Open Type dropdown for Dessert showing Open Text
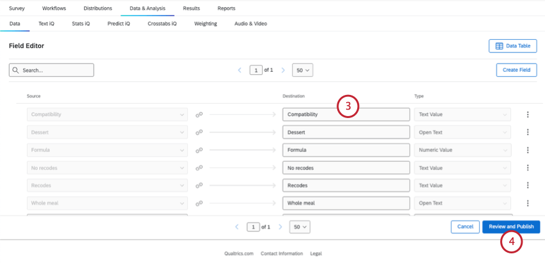 click(x=462, y=132)
